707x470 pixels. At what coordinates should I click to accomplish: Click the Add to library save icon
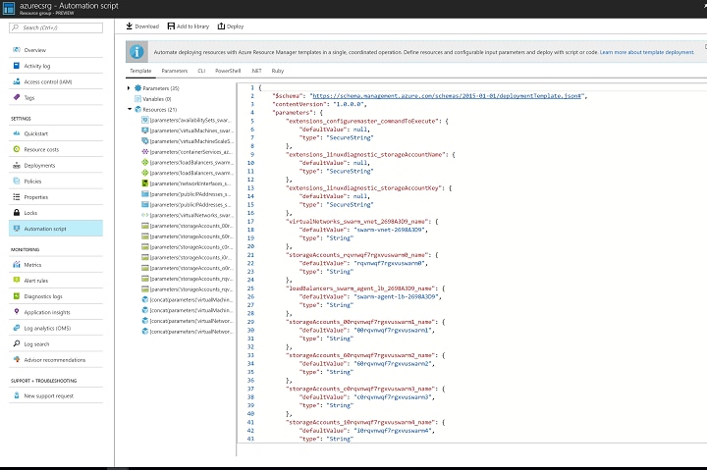click(171, 26)
